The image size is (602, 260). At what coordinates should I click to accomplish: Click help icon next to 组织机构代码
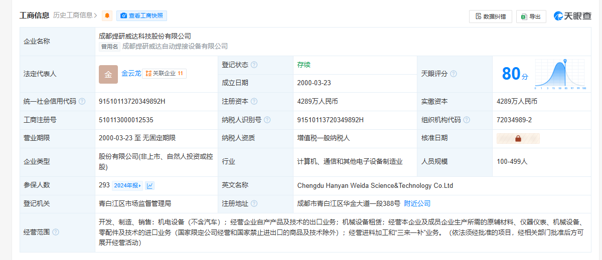click(467, 120)
